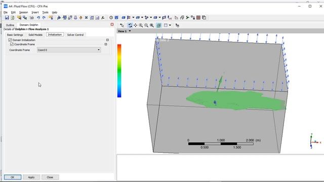Select the Initialization tab
This screenshot has width=324, height=182.
tap(55, 35)
